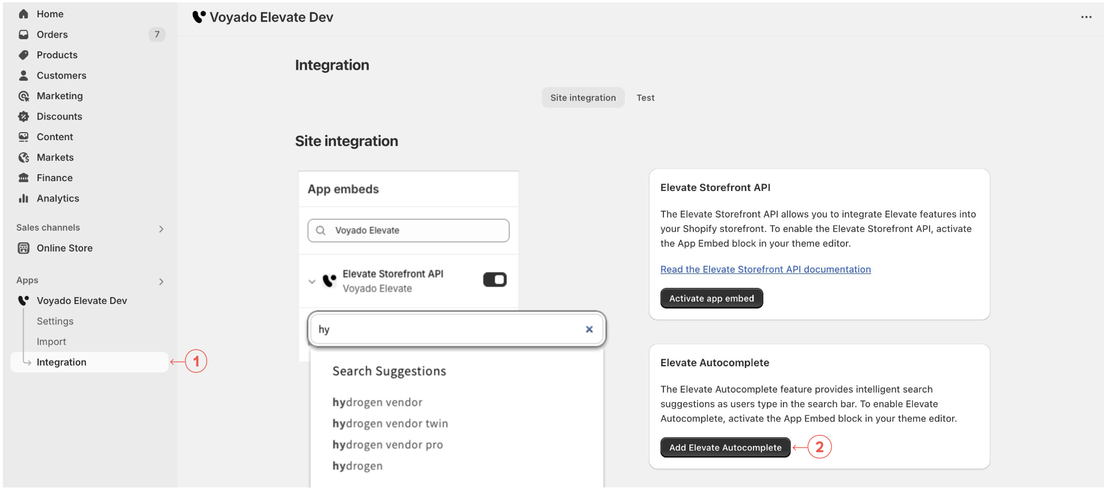Clear the search box with the X
The height and width of the screenshot is (488, 1104).
coord(589,329)
